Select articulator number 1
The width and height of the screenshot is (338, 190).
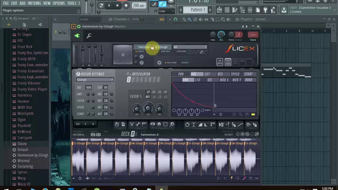129,80
